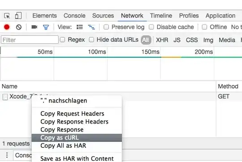Enable the Preserve log checkbox
Viewport: 242px width, 162px height.
(106, 27)
